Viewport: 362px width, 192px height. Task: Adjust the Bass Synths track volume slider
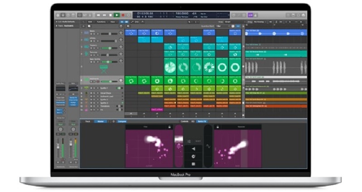pos(109,62)
